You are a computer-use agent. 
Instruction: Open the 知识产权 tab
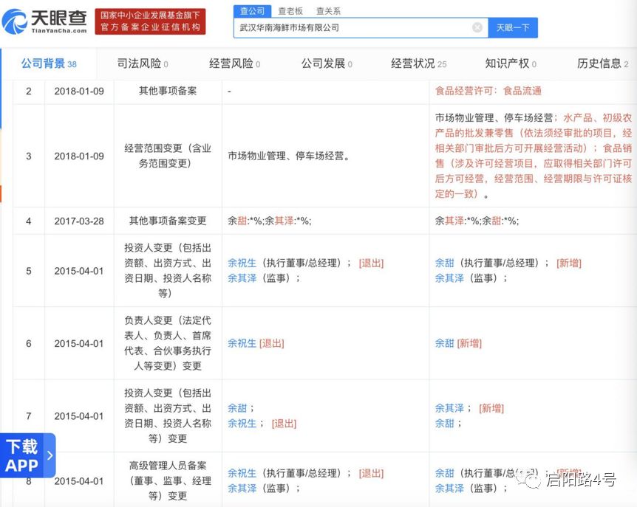511,63
